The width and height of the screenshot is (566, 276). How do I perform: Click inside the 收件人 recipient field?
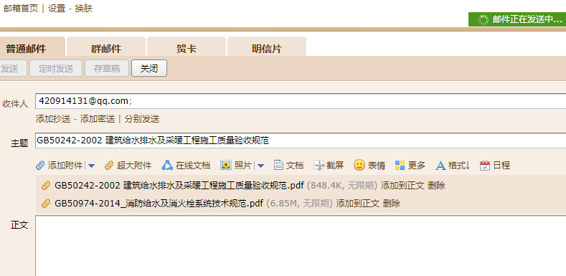pyautogui.click(x=301, y=101)
